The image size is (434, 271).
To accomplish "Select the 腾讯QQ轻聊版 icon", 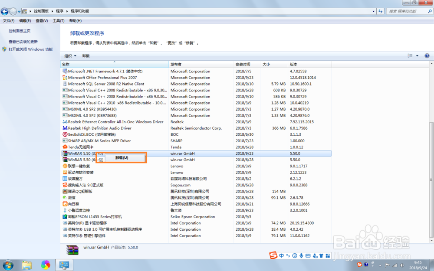I will [x=65, y=191].
